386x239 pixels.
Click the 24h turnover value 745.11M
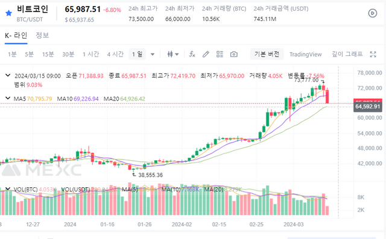[265, 19]
